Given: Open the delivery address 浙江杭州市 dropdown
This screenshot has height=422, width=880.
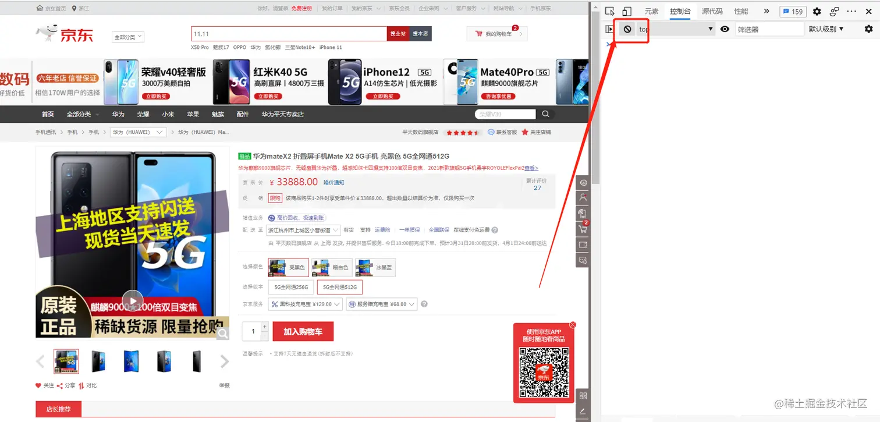Looking at the screenshot, I should pyautogui.click(x=304, y=230).
